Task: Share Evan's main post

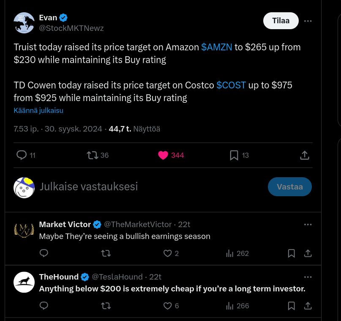Action: (304, 155)
